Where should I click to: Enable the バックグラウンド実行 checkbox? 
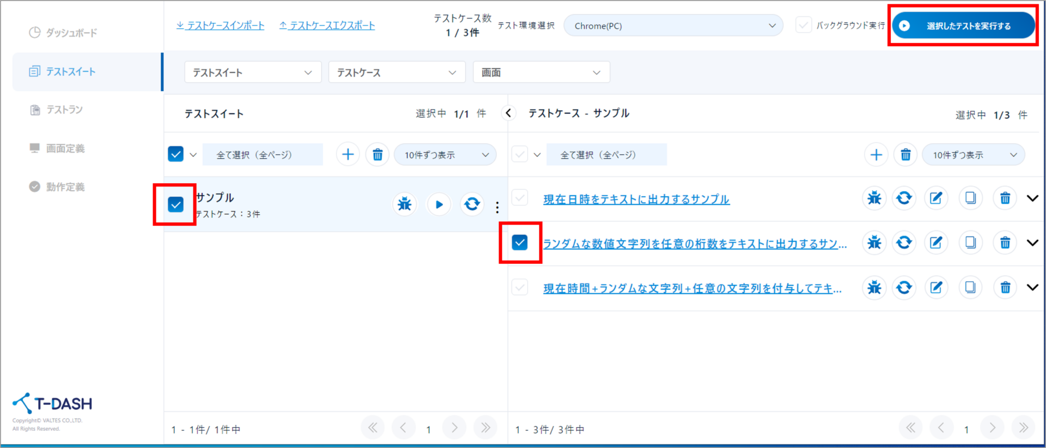pyautogui.click(x=803, y=26)
